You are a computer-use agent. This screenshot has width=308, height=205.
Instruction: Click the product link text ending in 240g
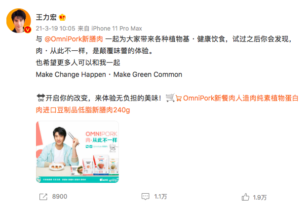83,110
